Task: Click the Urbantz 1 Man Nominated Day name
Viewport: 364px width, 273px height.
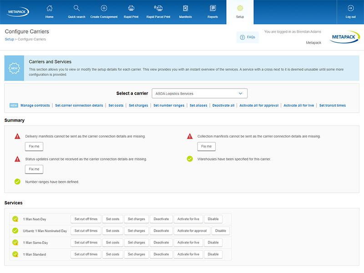Action: pyautogui.click(x=45, y=231)
